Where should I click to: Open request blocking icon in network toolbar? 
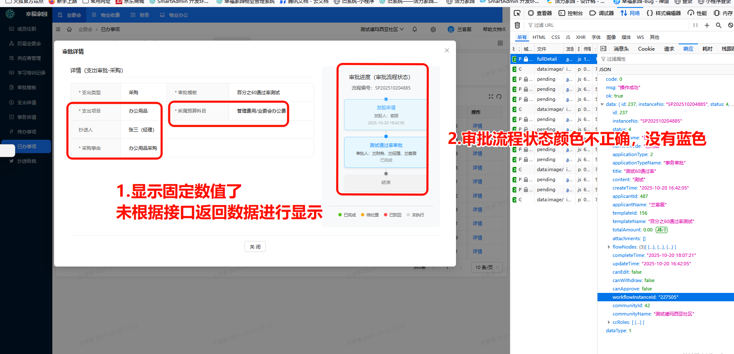[731, 25]
